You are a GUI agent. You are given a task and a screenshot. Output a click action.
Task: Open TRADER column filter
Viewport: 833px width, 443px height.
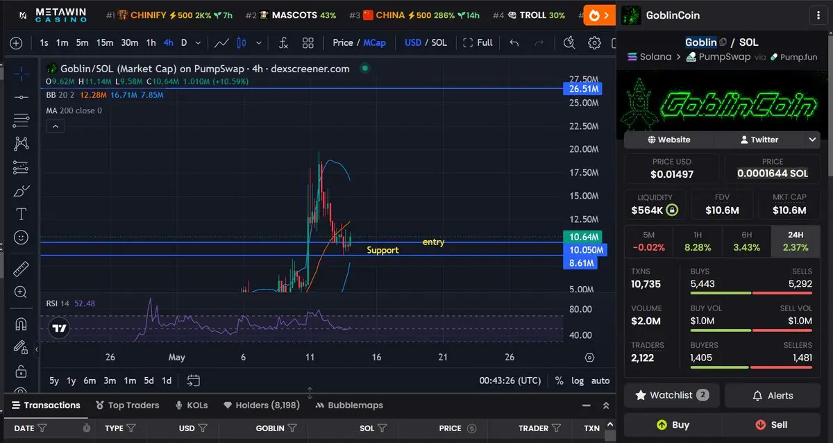(x=558, y=428)
